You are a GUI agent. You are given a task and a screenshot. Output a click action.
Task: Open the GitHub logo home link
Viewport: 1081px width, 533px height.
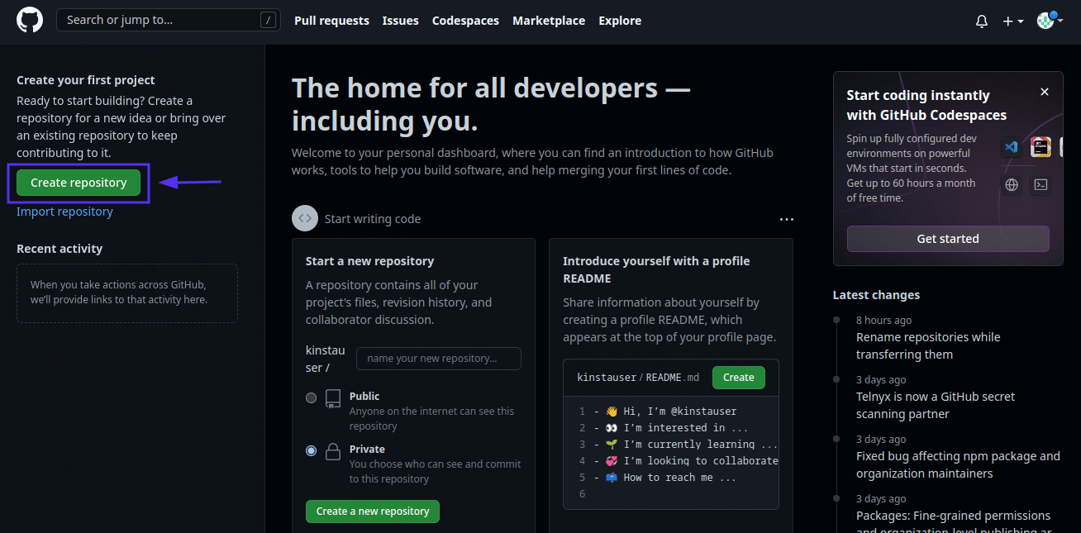coord(30,20)
